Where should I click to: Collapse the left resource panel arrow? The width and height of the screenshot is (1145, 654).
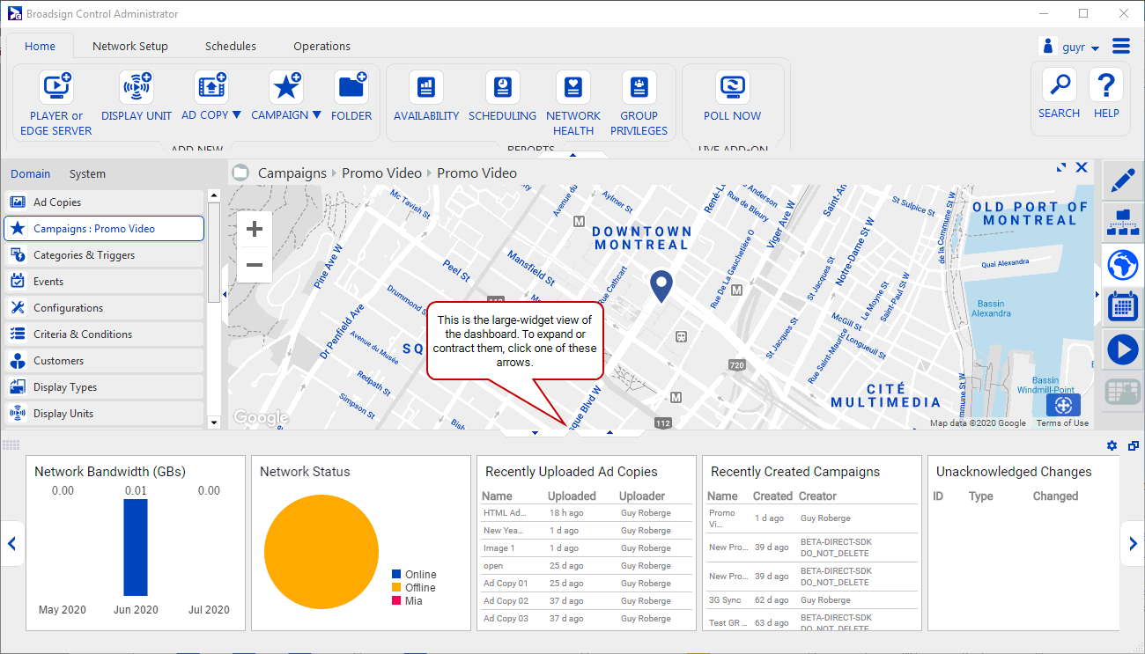click(224, 295)
